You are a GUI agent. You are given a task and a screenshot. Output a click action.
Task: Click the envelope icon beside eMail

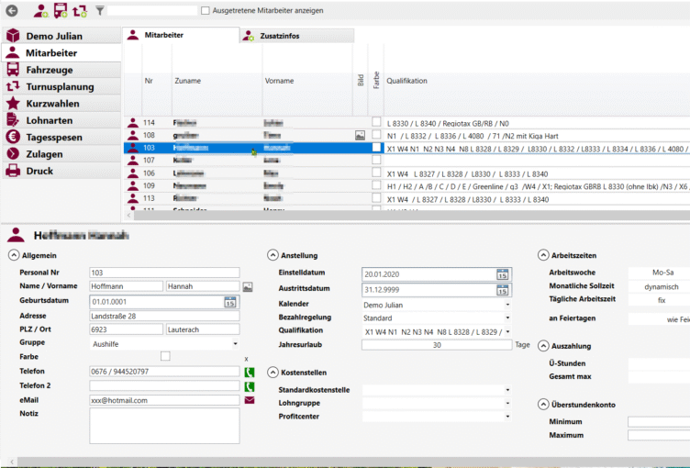pyautogui.click(x=249, y=400)
